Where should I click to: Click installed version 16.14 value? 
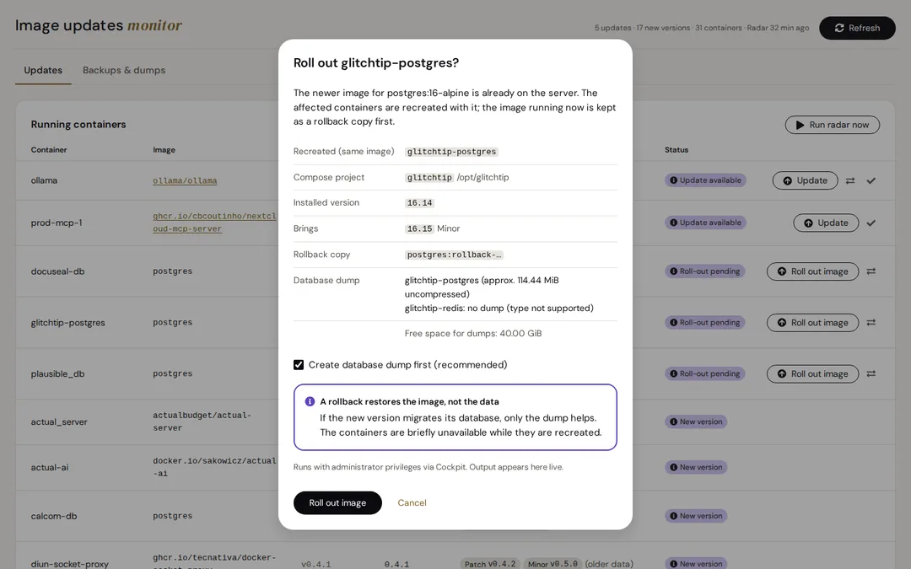click(x=419, y=203)
